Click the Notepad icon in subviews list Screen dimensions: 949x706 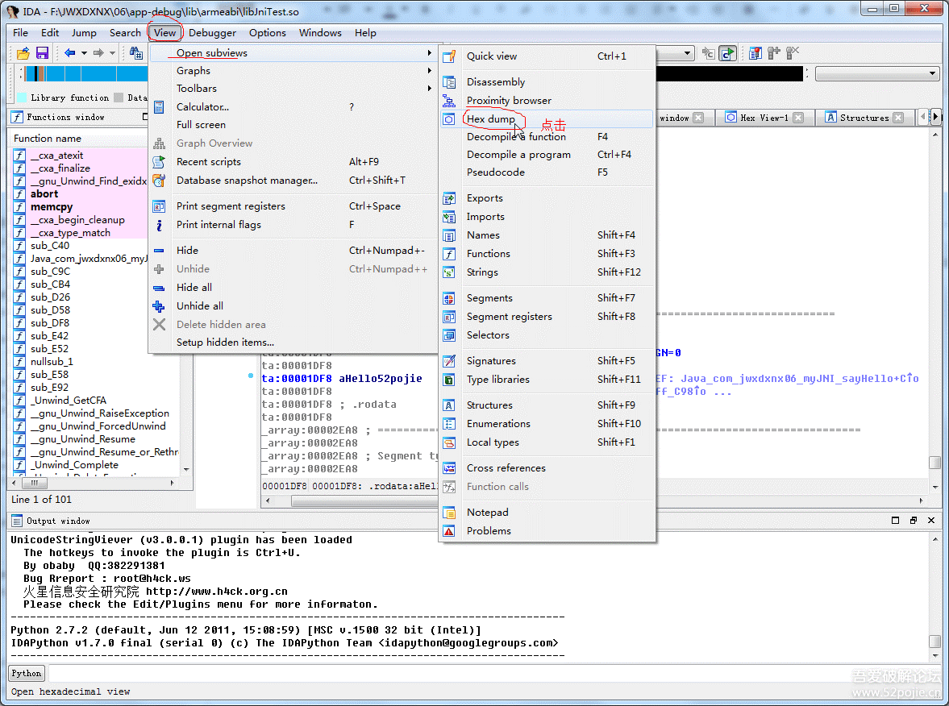449,513
